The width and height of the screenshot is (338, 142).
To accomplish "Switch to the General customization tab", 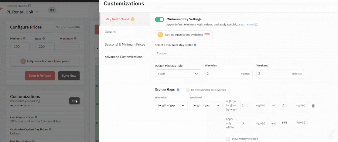I will 111,32.
